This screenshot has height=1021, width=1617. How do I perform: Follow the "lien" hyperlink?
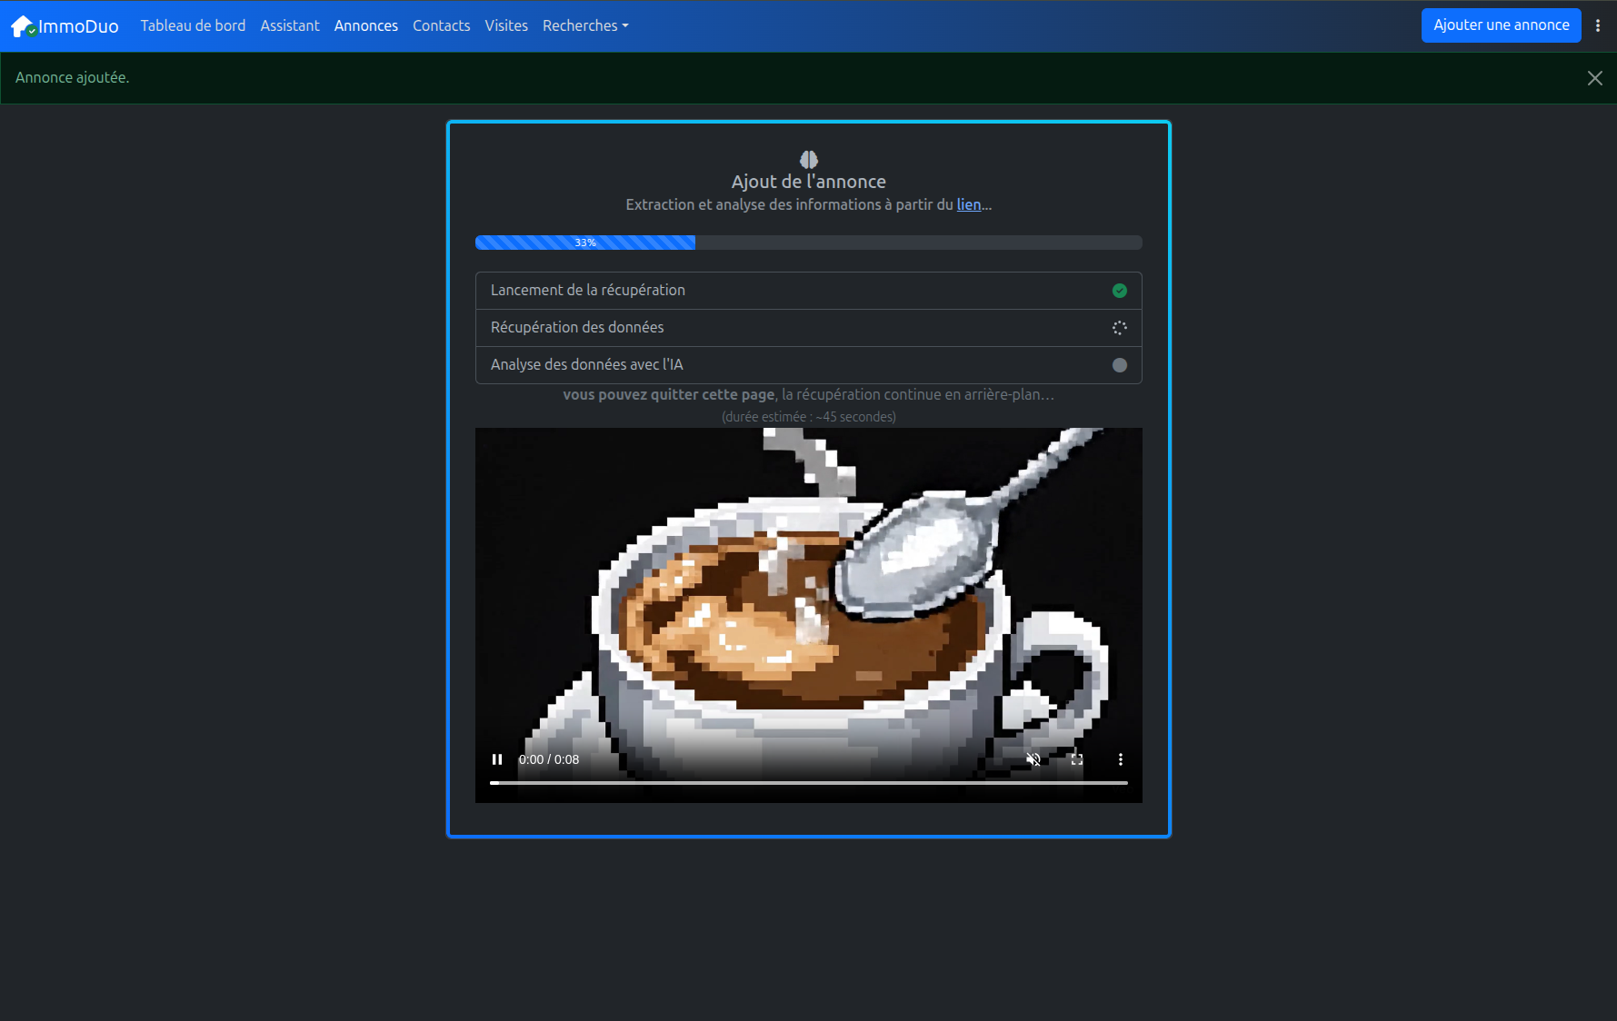(968, 204)
